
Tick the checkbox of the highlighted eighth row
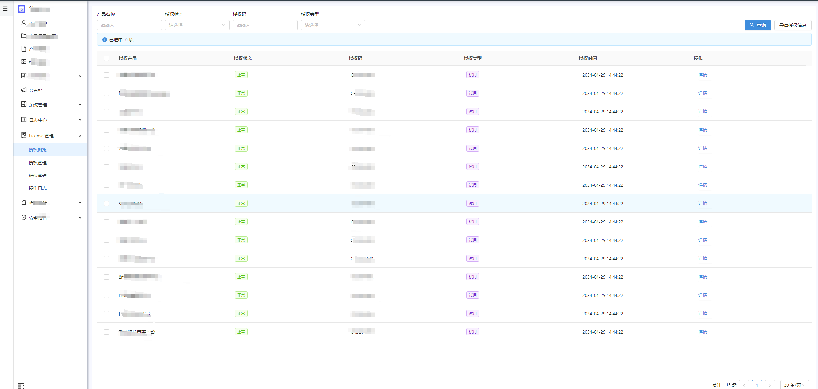click(x=107, y=204)
